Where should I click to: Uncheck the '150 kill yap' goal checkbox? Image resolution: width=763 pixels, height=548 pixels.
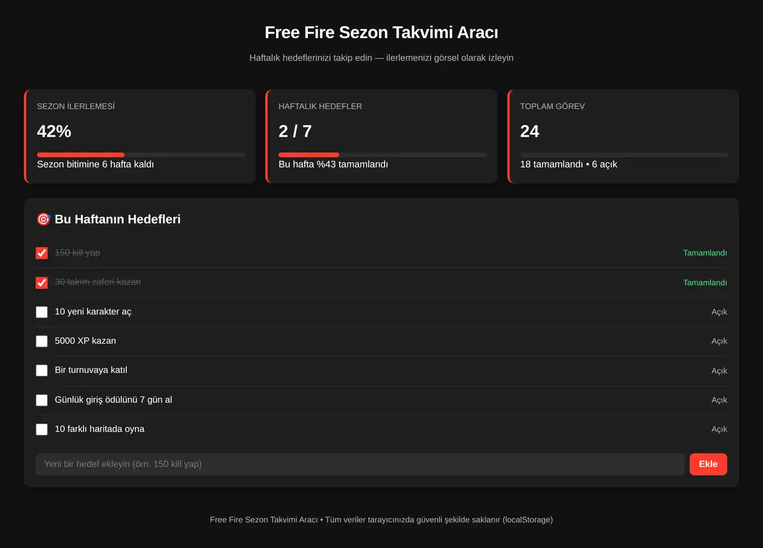[x=42, y=253]
